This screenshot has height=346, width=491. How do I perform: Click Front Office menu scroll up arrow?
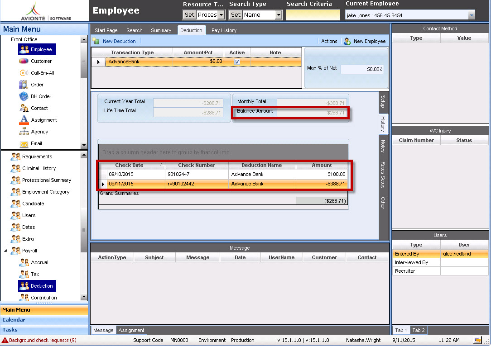(84, 40)
